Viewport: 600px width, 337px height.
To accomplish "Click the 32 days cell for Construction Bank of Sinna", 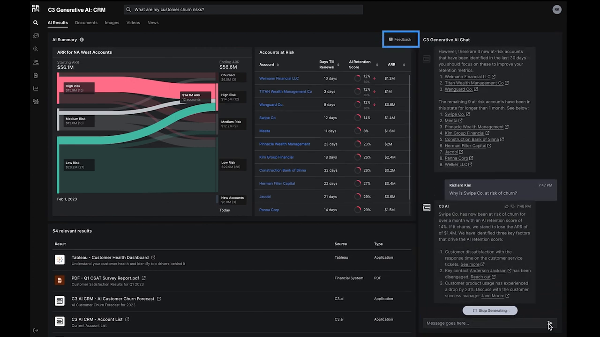I will [330, 170].
